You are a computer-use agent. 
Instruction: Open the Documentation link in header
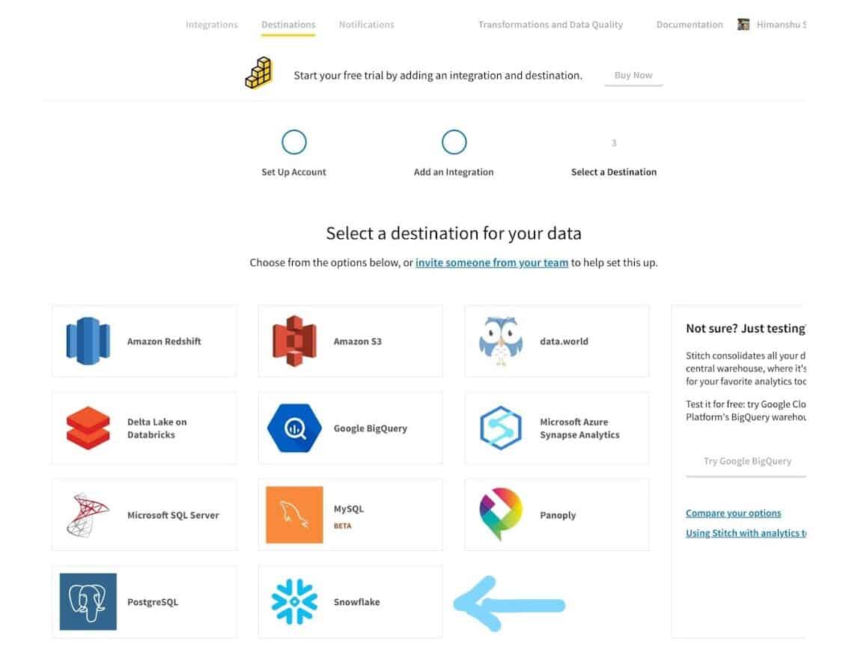click(x=690, y=24)
